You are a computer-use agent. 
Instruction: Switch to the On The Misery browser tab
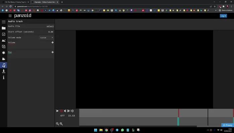coord(15,2)
